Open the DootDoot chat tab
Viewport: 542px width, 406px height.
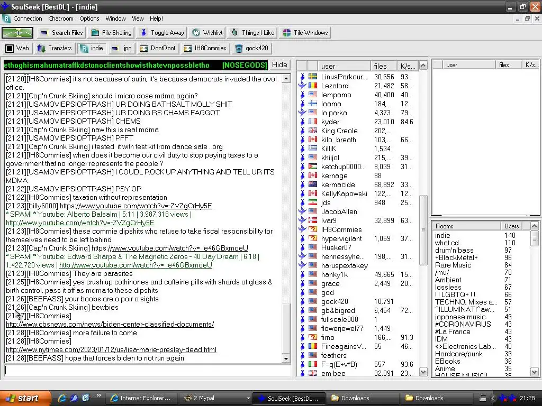point(158,48)
